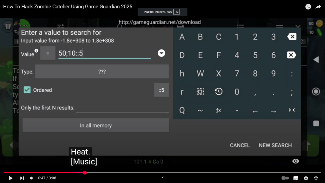Open the Type ??? dropdown
The height and width of the screenshot is (183, 325).
click(102, 72)
